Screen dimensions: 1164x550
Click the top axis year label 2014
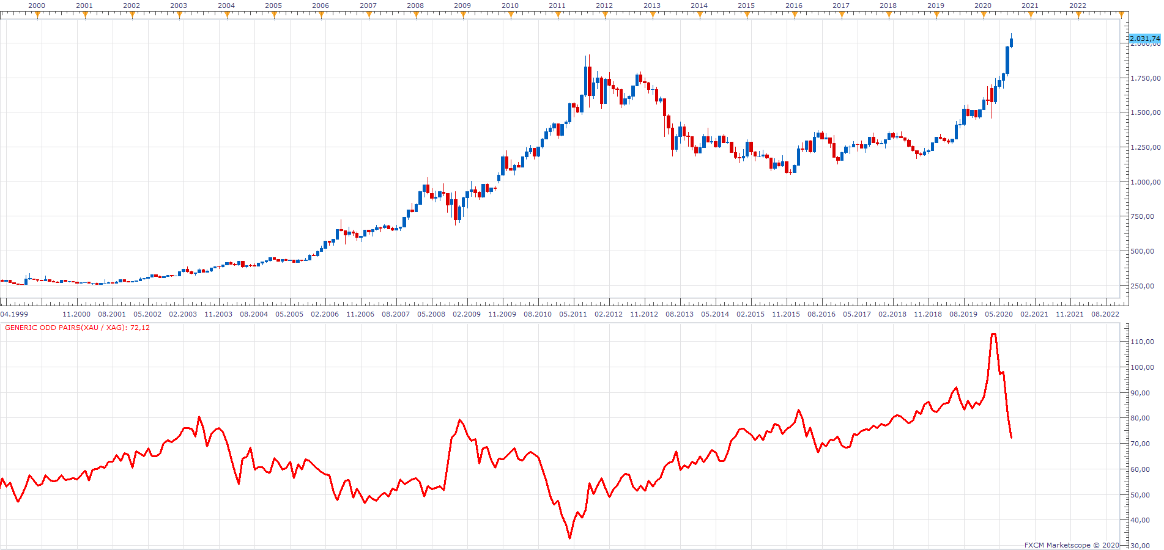699,5
